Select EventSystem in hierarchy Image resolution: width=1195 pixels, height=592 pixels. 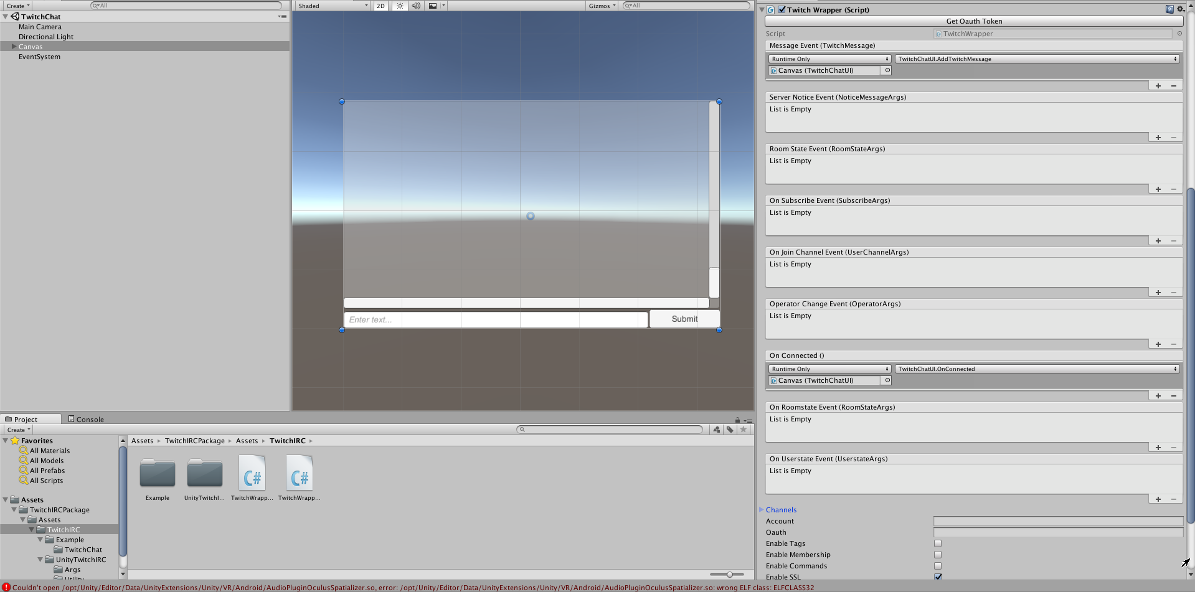(39, 57)
